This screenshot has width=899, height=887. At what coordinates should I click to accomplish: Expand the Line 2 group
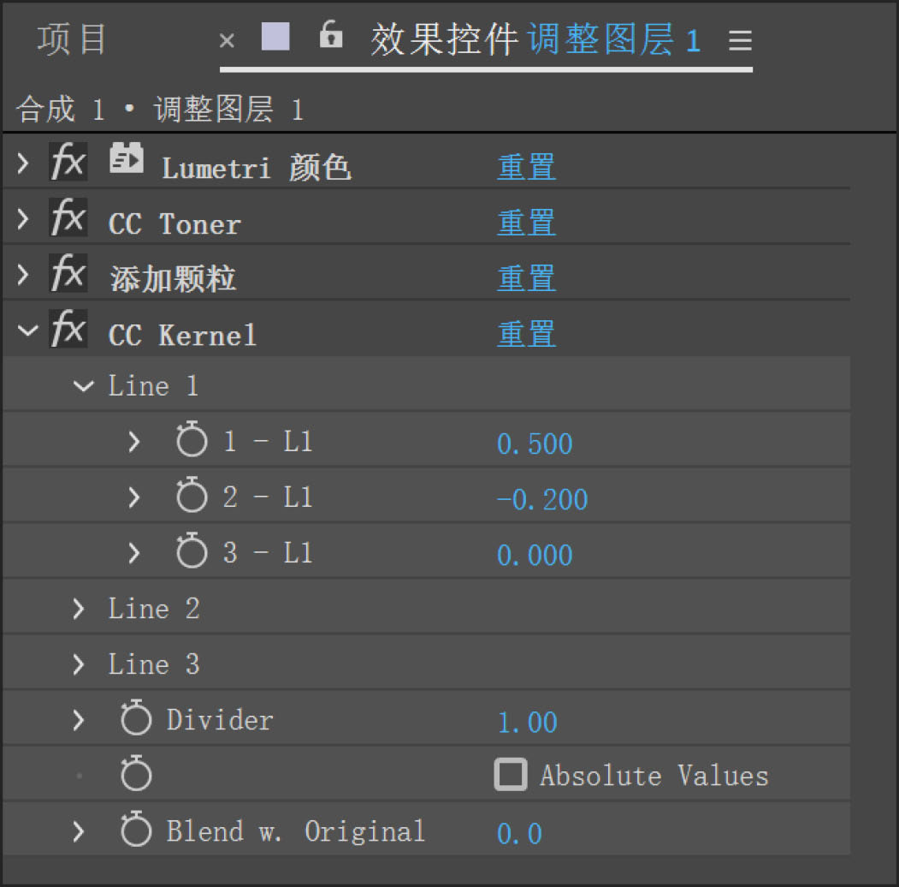tap(80, 609)
